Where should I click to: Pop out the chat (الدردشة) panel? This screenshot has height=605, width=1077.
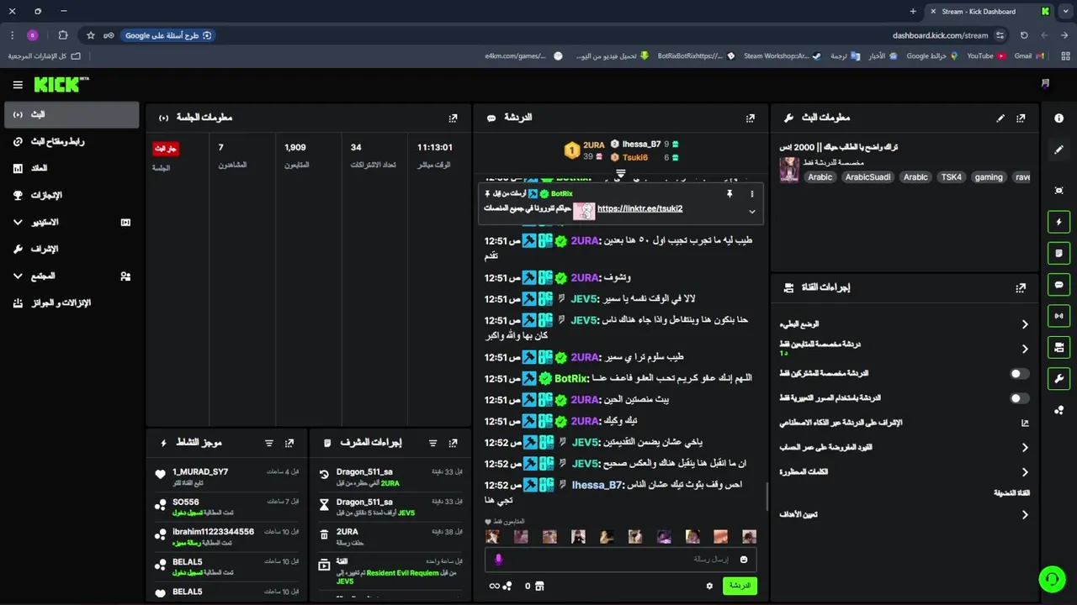click(751, 118)
